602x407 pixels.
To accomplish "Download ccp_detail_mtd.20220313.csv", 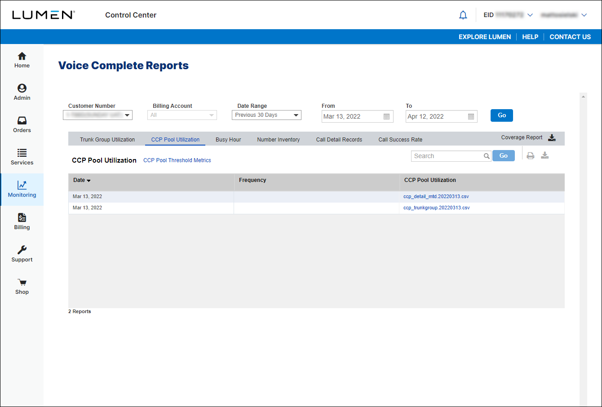I will 436,197.
